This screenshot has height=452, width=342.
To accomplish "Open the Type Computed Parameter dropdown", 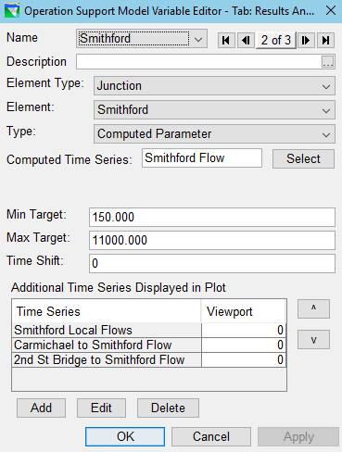I will pos(214,133).
